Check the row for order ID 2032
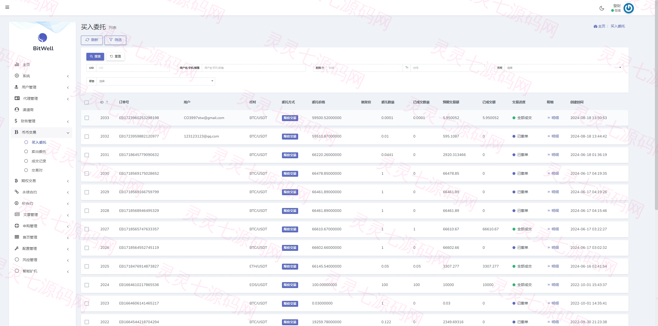The width and height of the screenshot is (658, 326). click(87, 136)
